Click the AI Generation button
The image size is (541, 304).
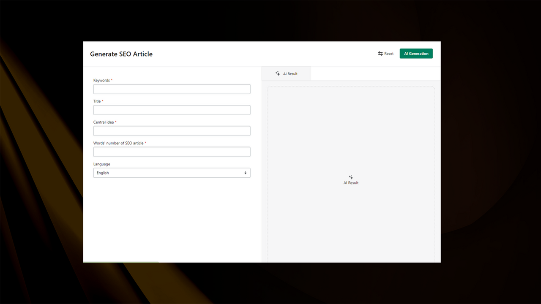tap(416, 54)
